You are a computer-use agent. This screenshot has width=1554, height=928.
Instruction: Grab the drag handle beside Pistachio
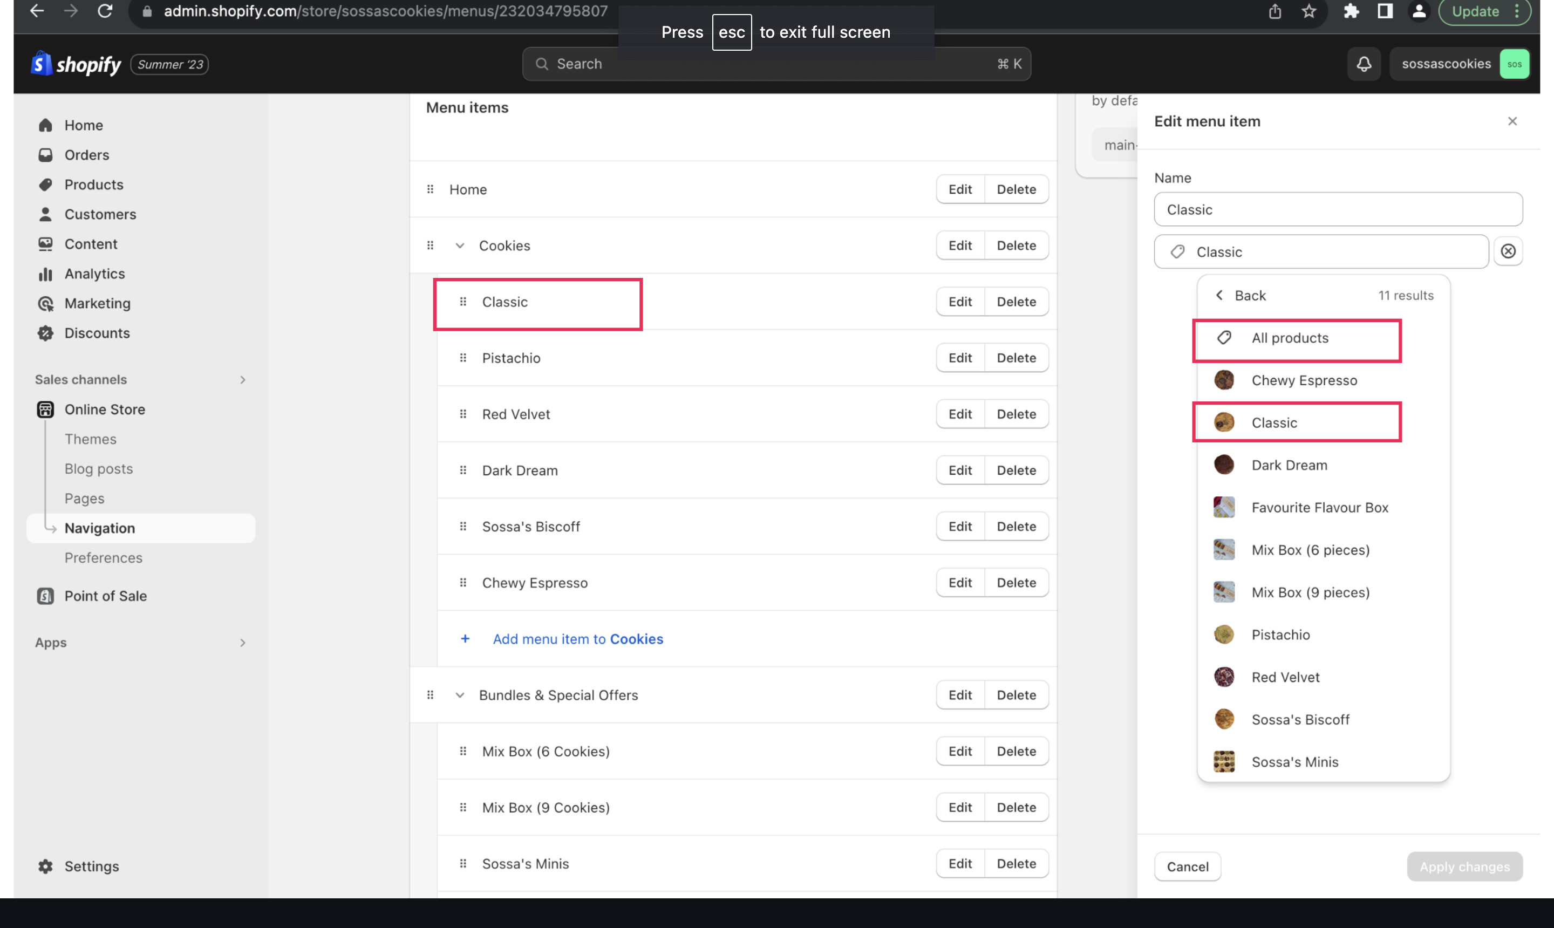(463, 358)
